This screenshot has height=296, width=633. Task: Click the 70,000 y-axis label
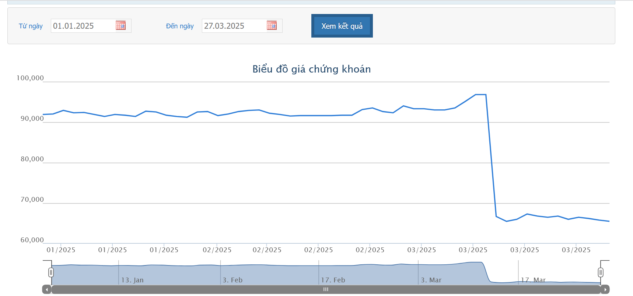(x=32, y=200)
